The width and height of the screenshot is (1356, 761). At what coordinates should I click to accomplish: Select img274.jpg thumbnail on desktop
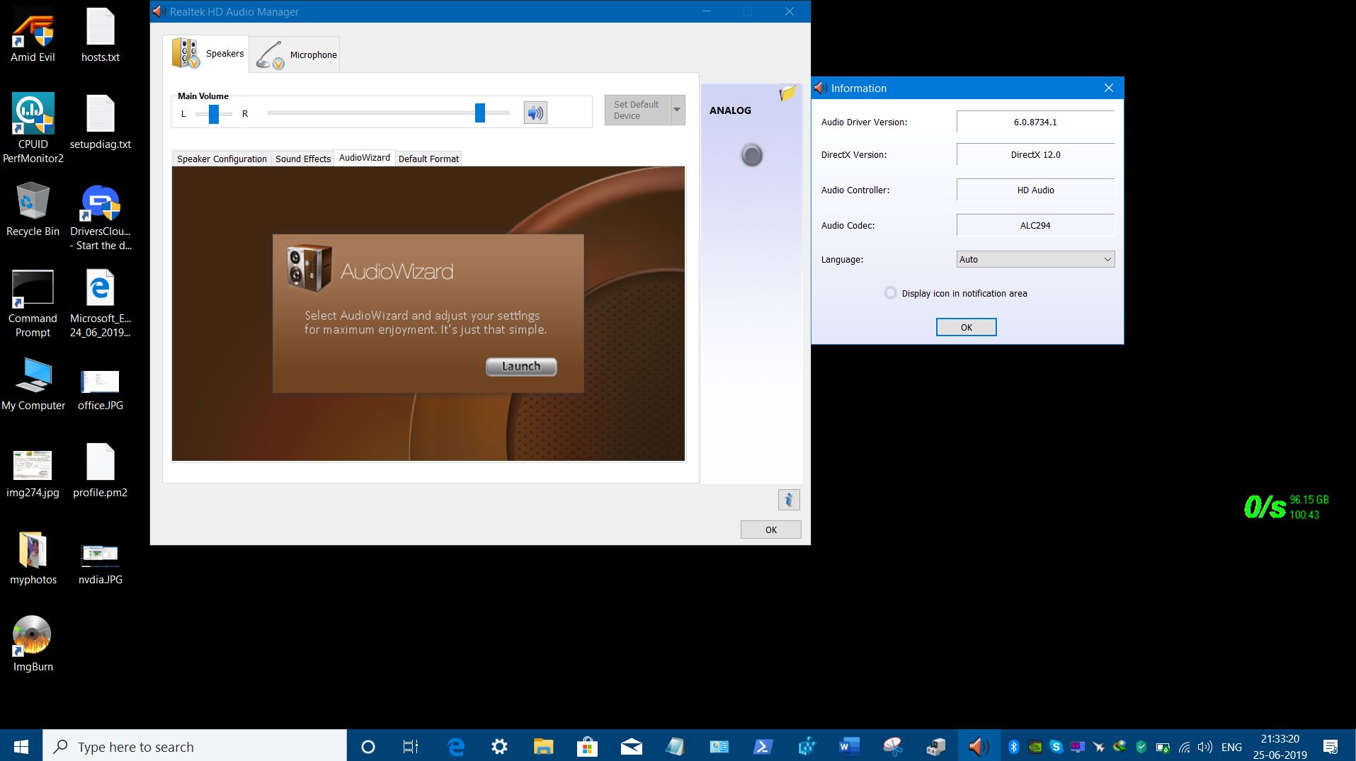click(x=33, y=474)
